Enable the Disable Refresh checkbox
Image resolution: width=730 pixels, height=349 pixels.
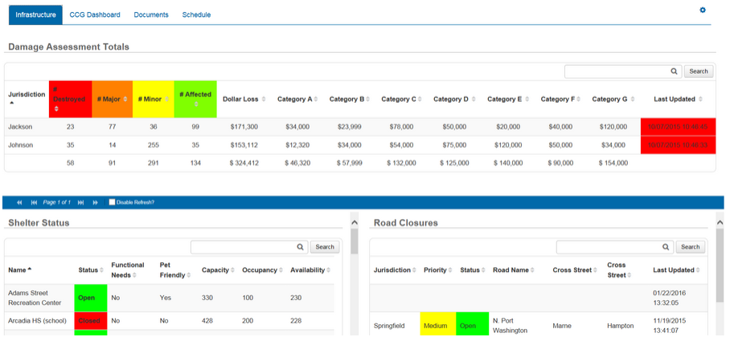click(x=112, y=202)
